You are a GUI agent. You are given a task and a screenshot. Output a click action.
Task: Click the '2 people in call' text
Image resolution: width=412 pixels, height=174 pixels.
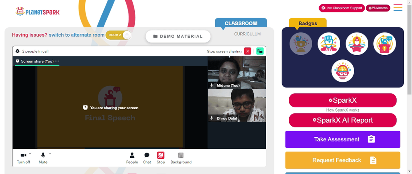[x=35, y=51]
